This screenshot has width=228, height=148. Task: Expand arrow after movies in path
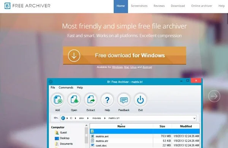[x=105, y=118]
